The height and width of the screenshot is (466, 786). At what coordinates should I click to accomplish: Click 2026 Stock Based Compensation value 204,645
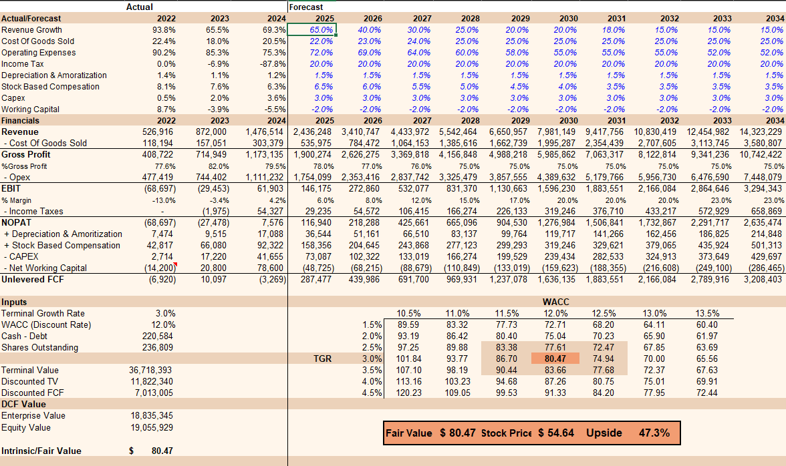(364, 245)
